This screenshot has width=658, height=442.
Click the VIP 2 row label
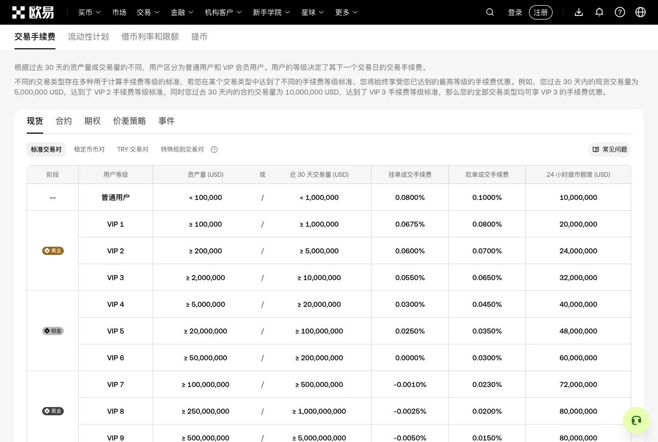tap(116, 251)
